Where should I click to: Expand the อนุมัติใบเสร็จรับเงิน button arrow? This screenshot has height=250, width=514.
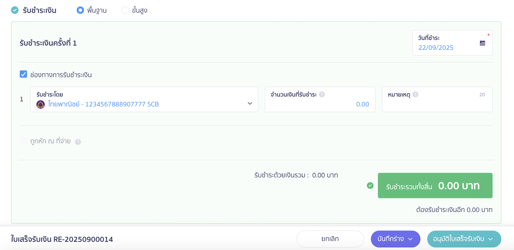tap(491, 239)
